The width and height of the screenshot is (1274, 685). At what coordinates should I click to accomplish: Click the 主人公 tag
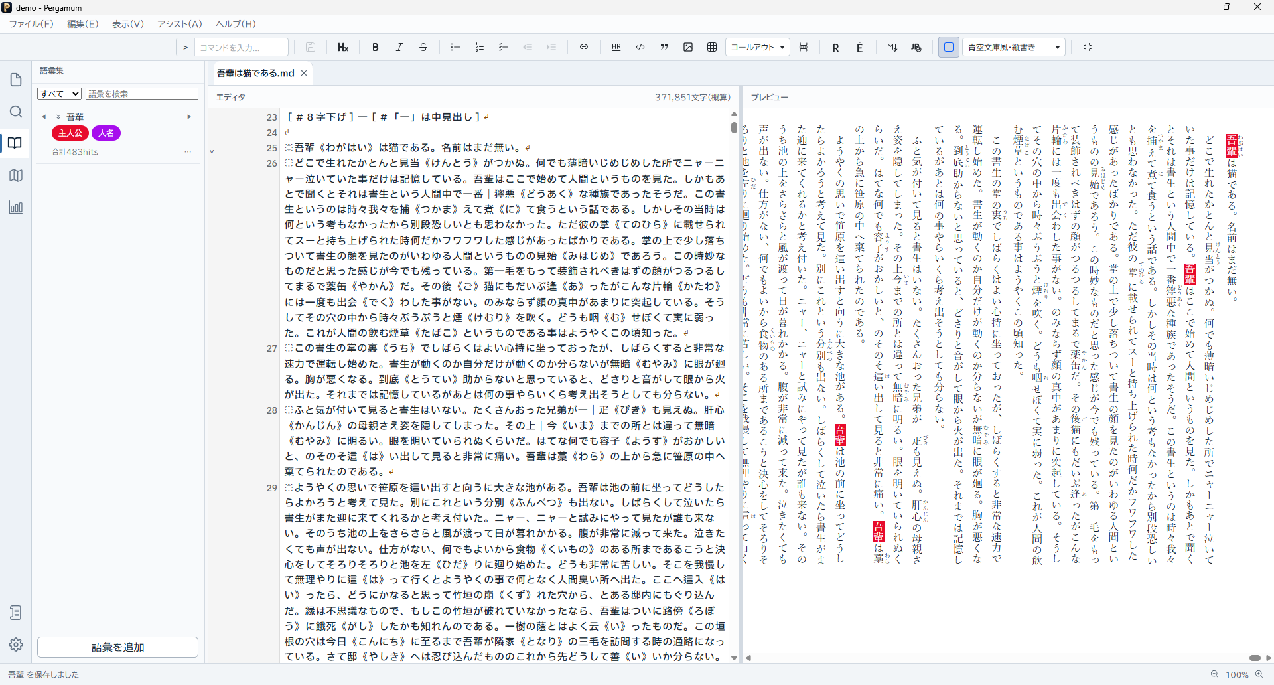tap(70, 133)
